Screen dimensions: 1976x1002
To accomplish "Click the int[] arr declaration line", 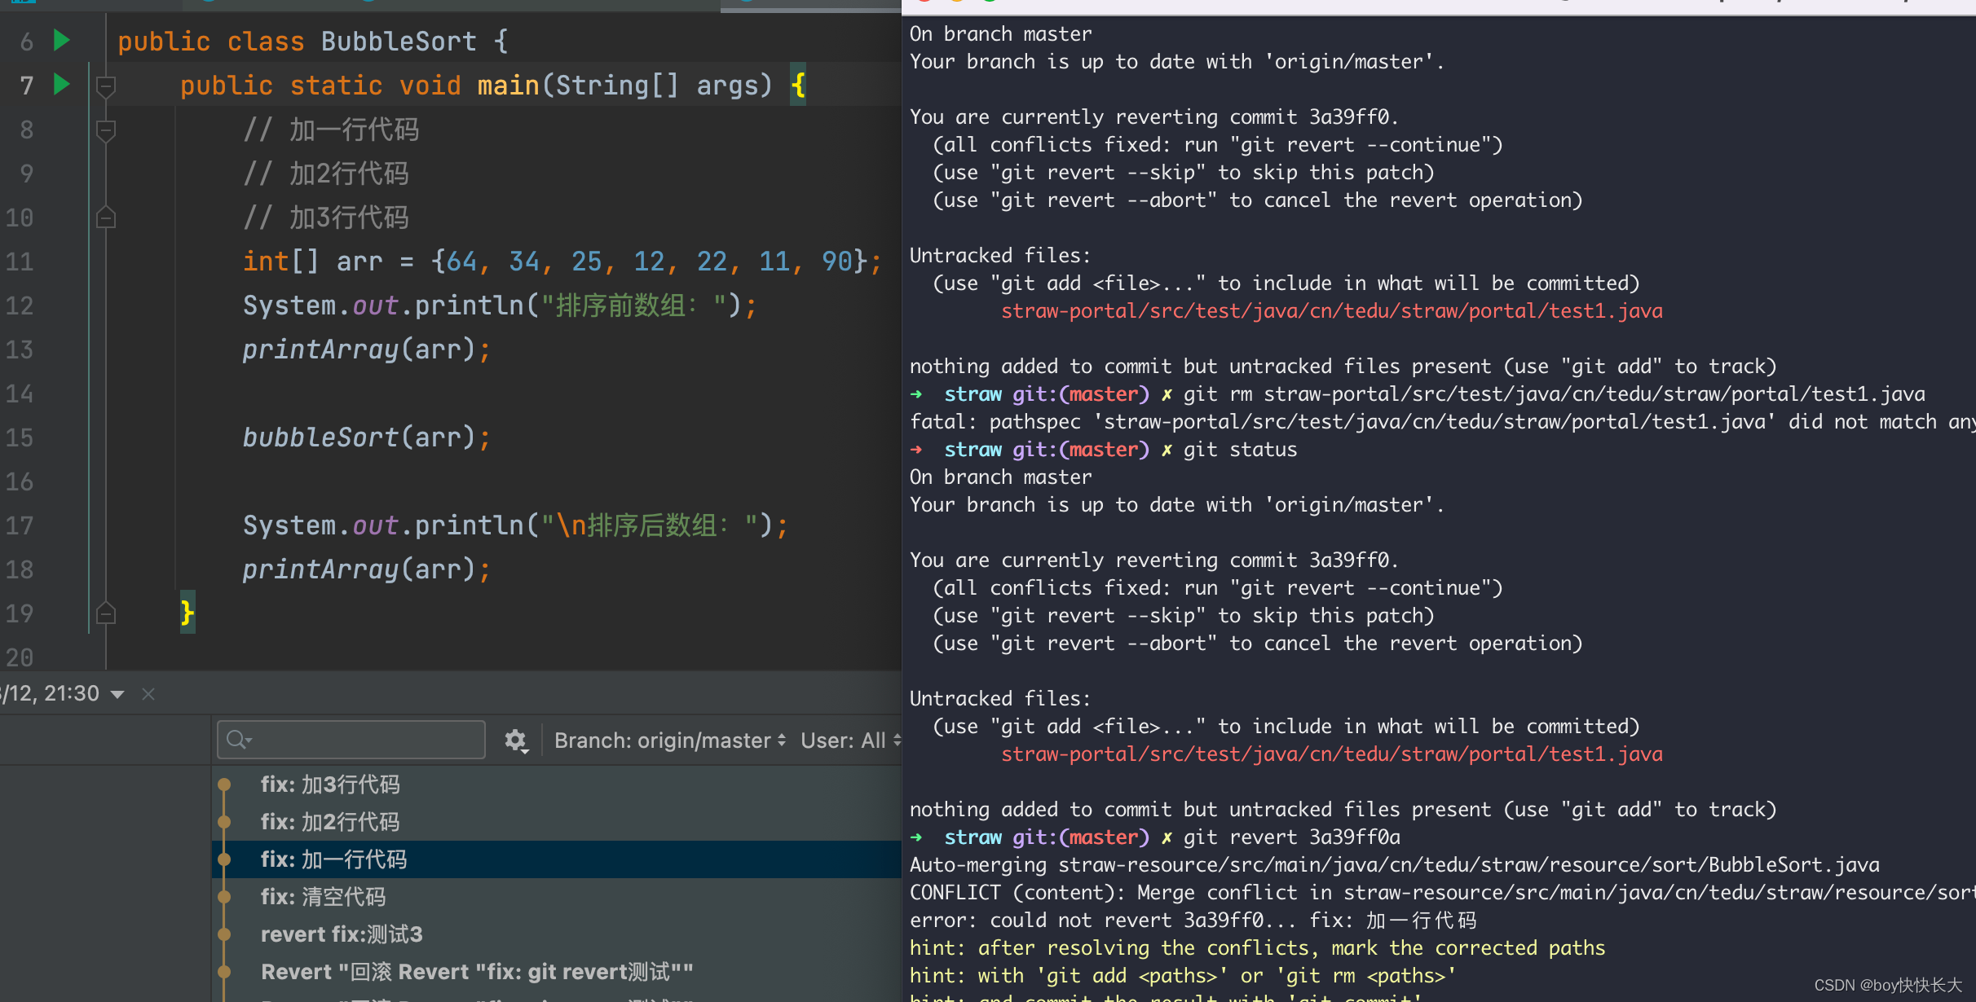I will (x=562, y=261).
